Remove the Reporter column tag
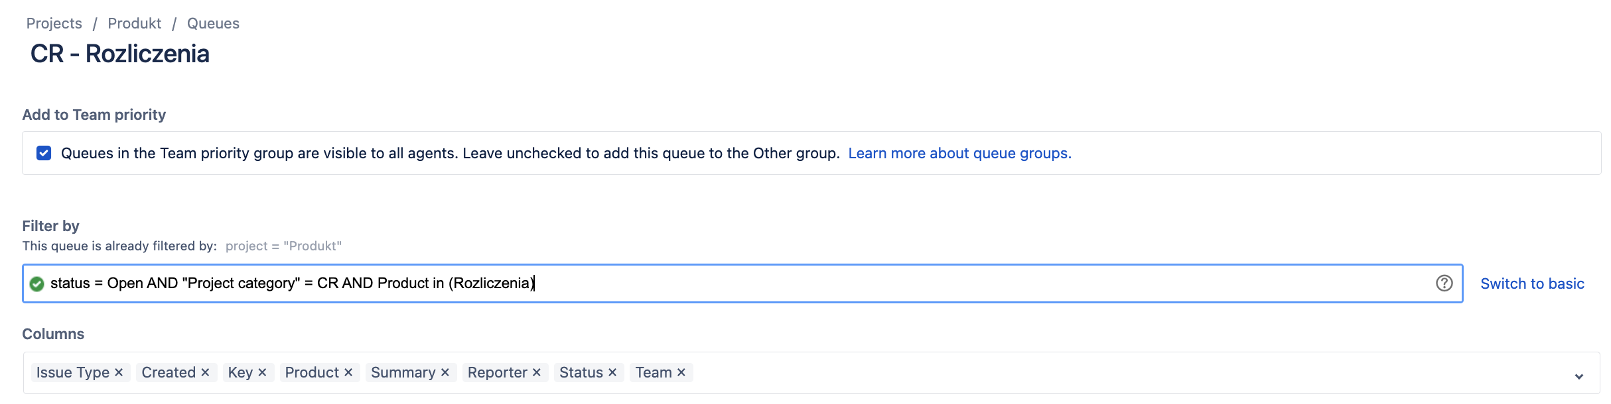1611x404 pixels. (x=537, y=373)
